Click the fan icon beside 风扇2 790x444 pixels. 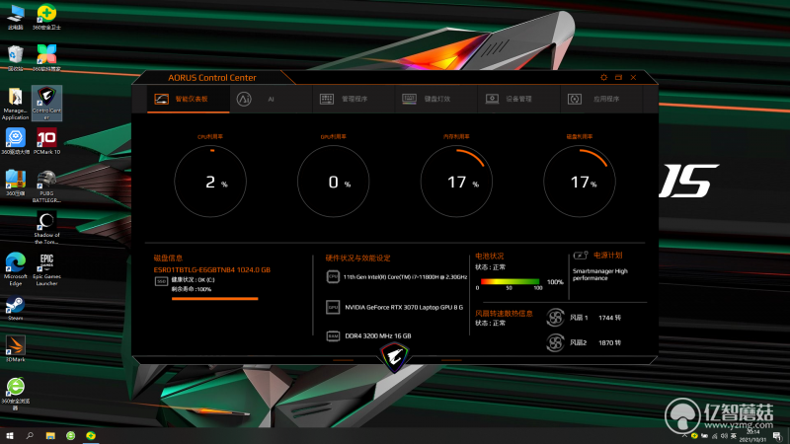(555, 342)
